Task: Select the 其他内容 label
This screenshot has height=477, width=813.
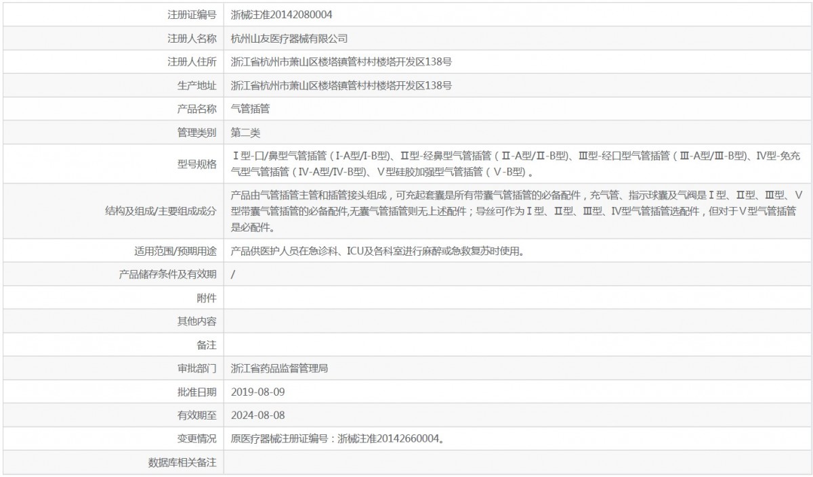Action: 196,321
